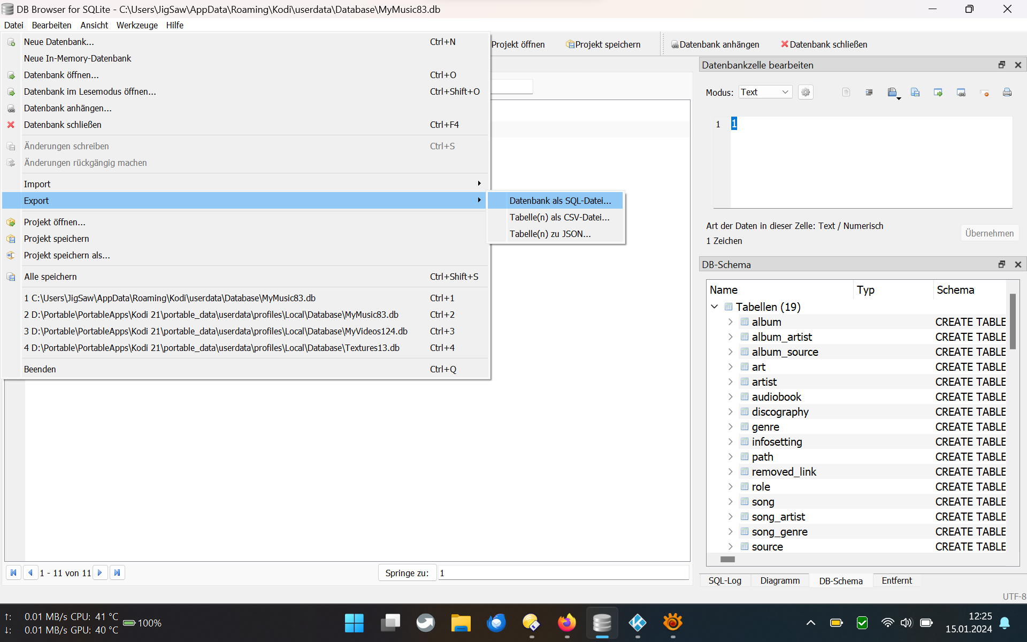Toggle the auto-switch mode gear button
1027x642 pixels.
coord(806,93)
